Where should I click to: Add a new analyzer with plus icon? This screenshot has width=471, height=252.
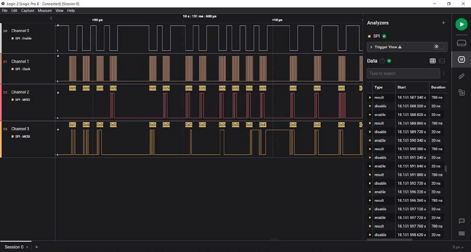coord(443,23)
